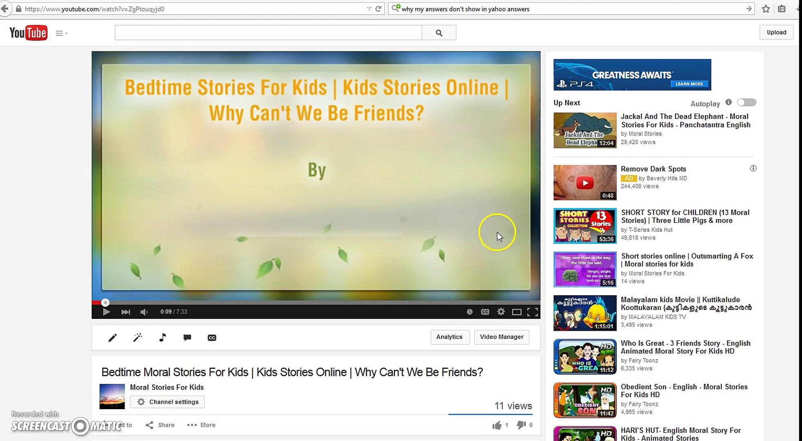Open Channel settings below the video title

(167, 402)
